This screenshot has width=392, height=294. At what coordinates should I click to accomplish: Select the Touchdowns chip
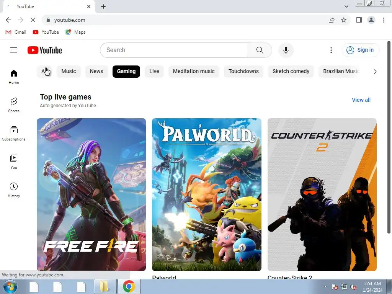(x=243, y=72)
